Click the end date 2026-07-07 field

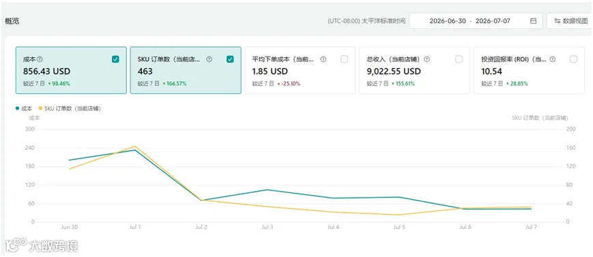[x=493, y=21]
